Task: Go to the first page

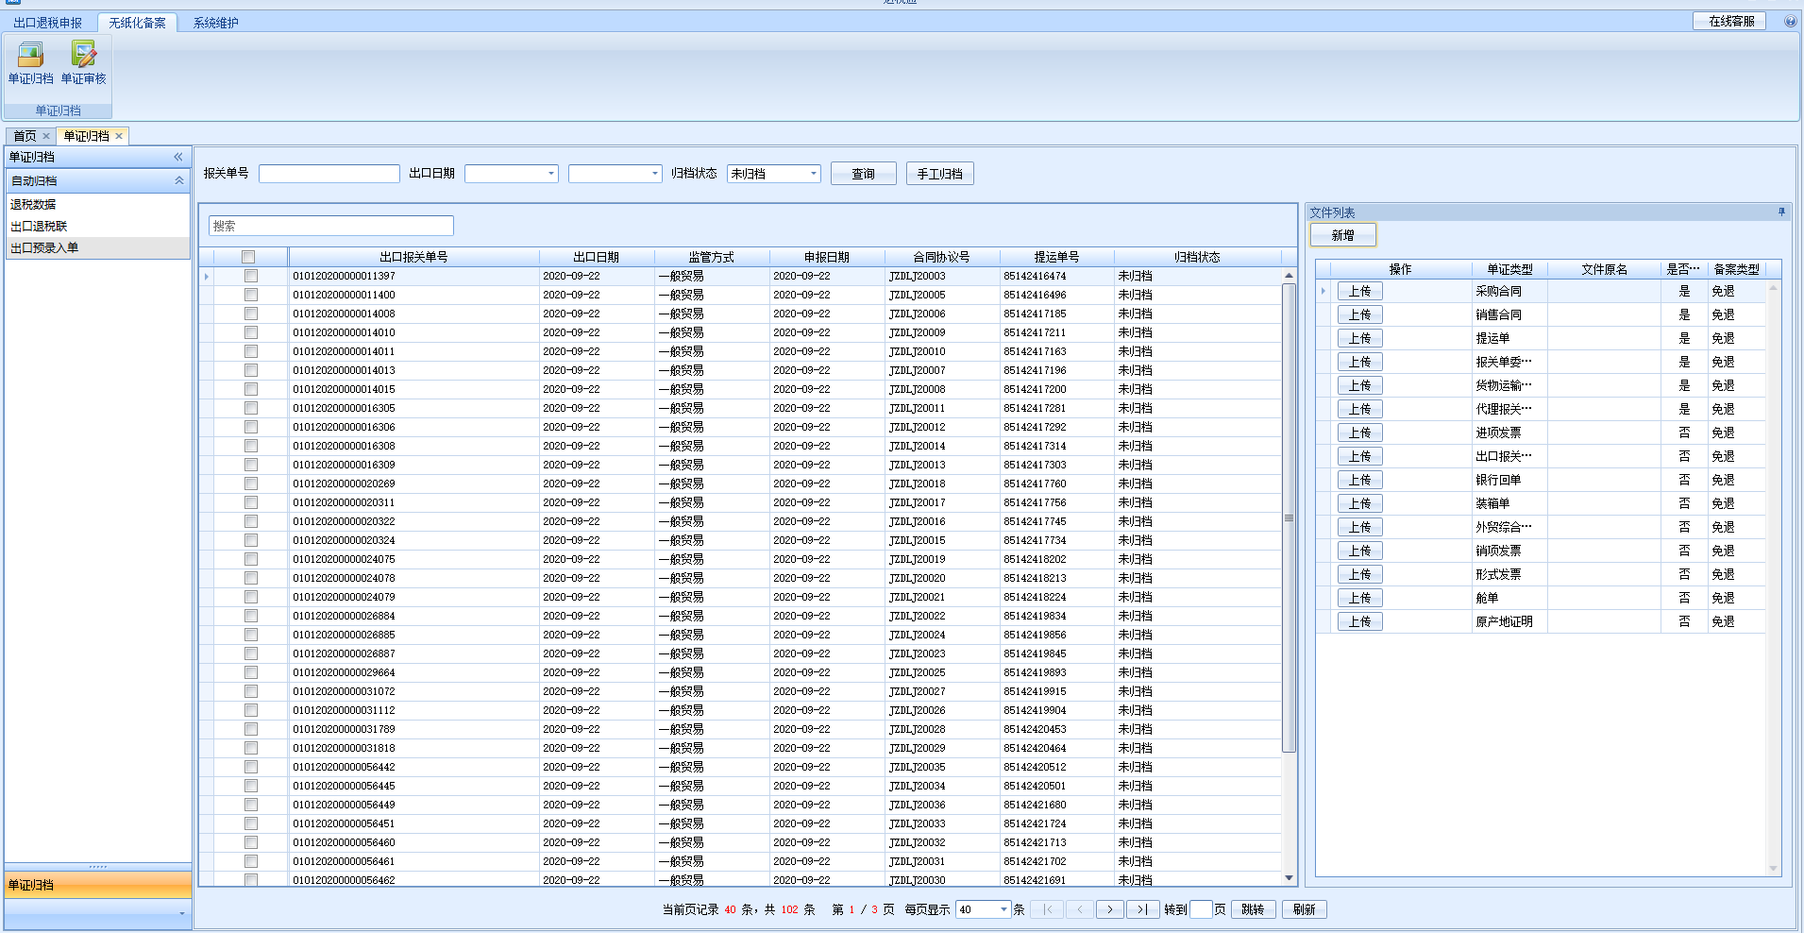Action: tap(1047, 909)
